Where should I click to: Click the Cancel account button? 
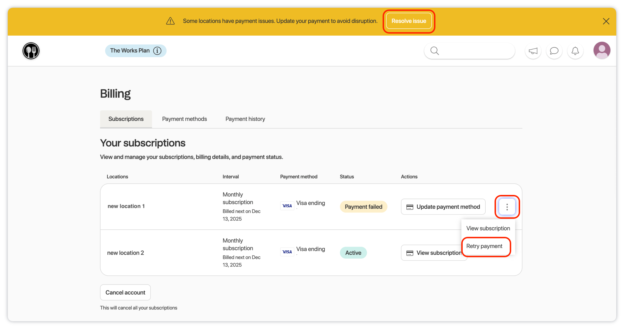tap(125, 292)
